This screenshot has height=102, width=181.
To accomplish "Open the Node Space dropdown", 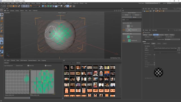I will coord(153,3).
